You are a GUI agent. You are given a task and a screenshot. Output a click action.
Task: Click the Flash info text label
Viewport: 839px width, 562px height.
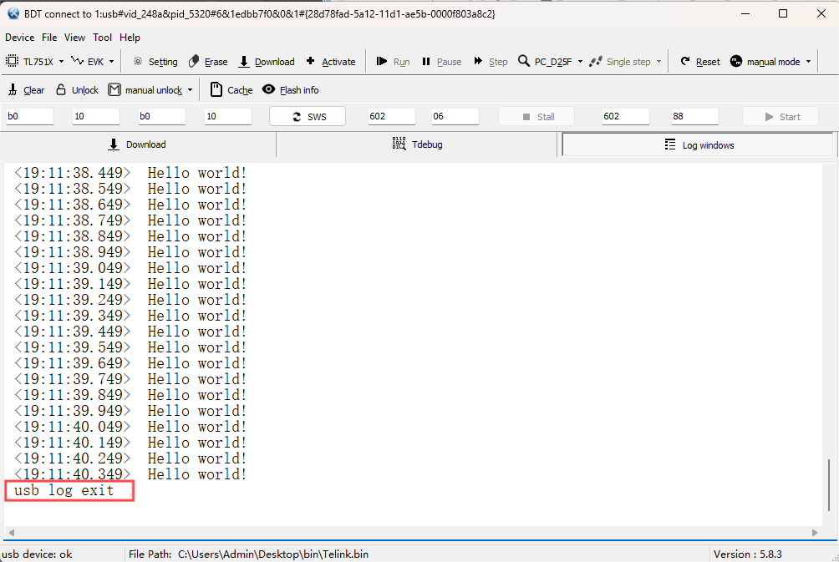tap(299, 90)
